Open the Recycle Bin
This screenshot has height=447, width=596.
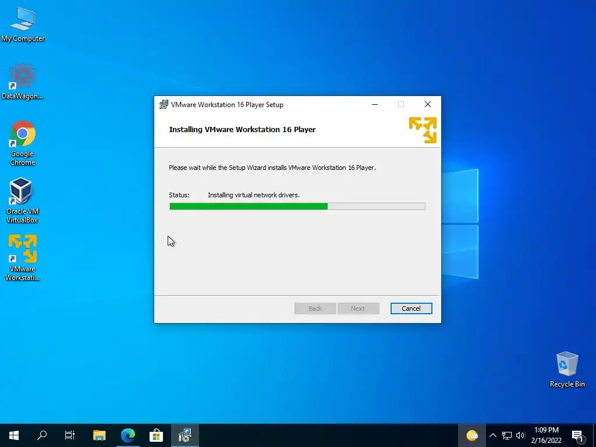click(567, 370)
